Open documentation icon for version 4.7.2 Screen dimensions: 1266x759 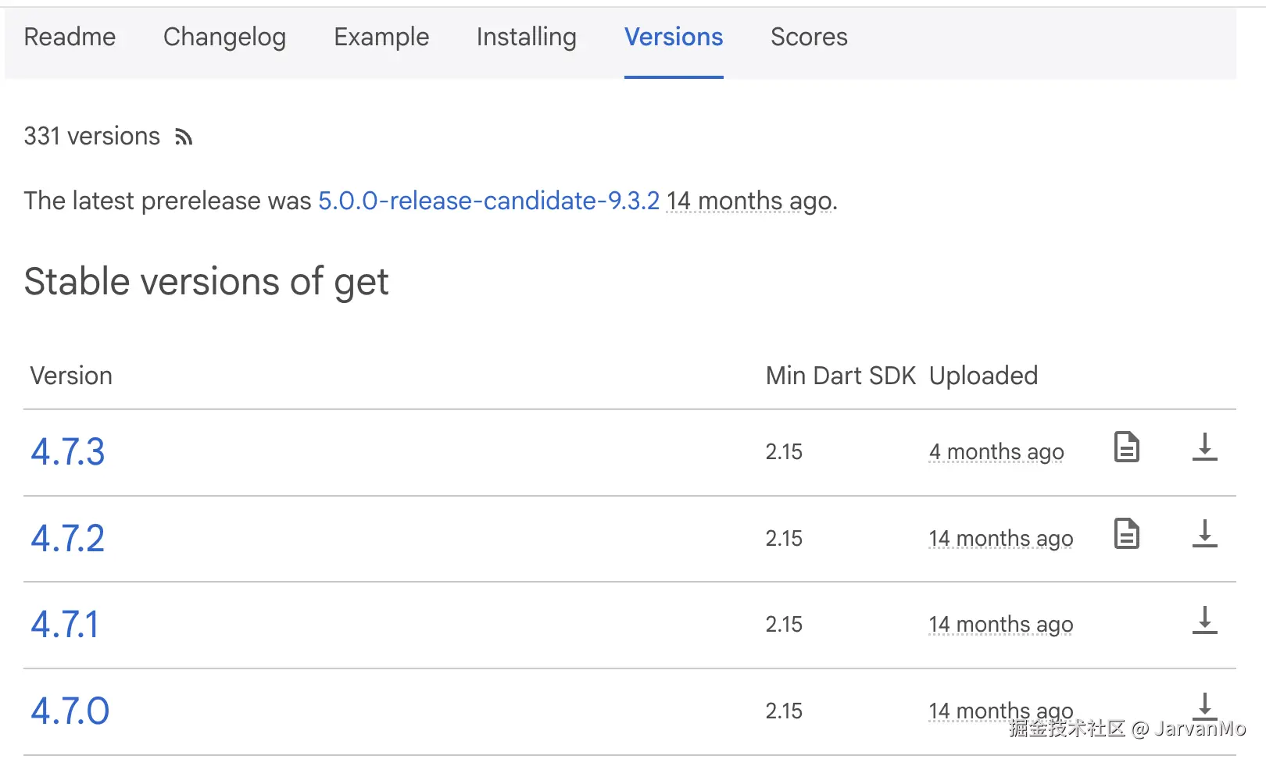point(1126,534)
